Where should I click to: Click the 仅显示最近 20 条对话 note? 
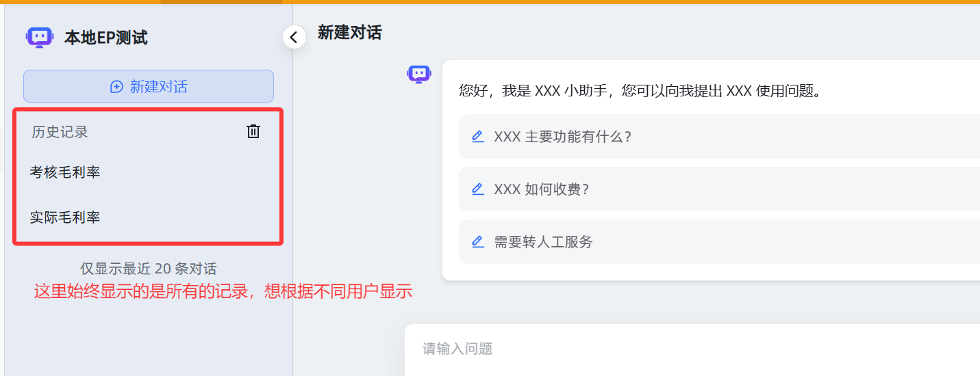pos(148,269)
